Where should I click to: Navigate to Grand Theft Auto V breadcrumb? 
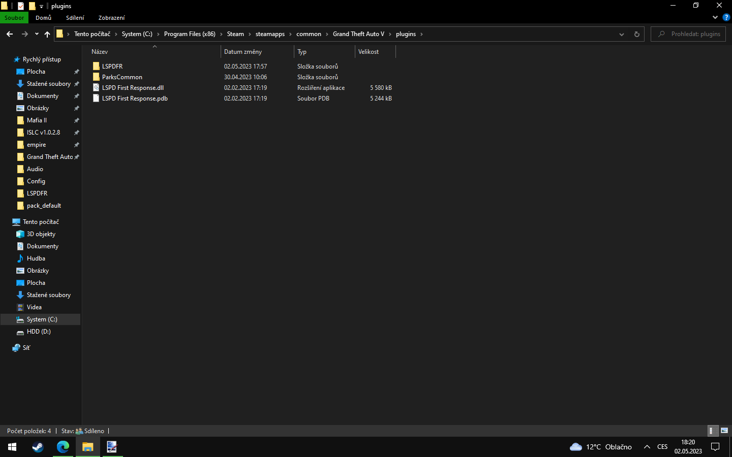[x=358, y=34]
